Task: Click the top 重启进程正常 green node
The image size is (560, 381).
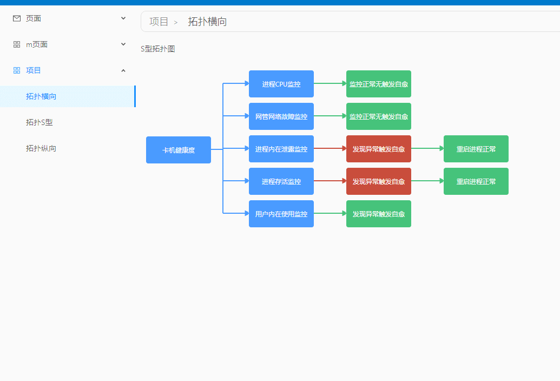Action: tap(476, 149)
